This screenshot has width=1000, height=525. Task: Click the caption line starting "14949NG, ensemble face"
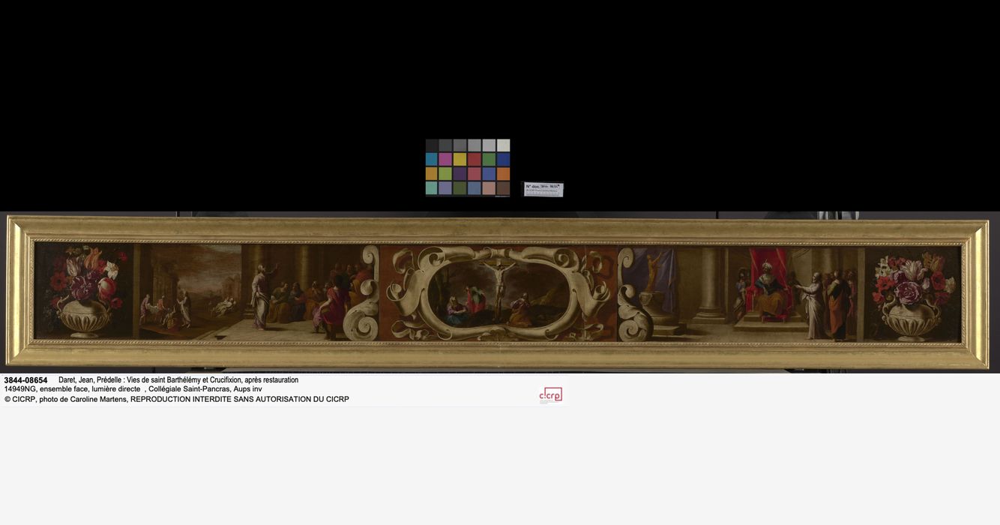pos(133,389)
